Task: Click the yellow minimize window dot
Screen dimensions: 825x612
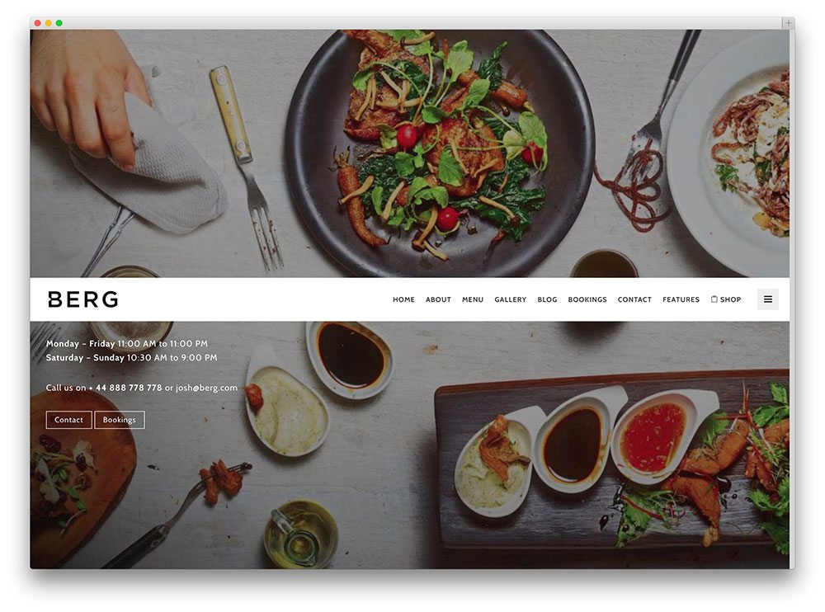Action: pyautogui.click(x=49, y=23)
